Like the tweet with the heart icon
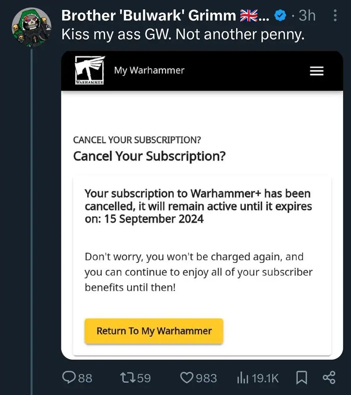 186,377
